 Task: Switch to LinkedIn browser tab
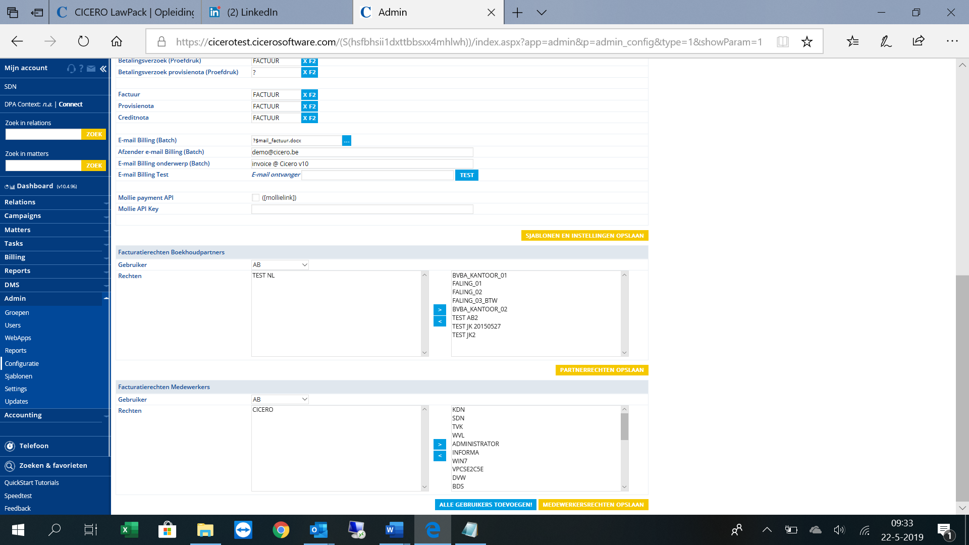pyautogui.click(x=277, y=13)
